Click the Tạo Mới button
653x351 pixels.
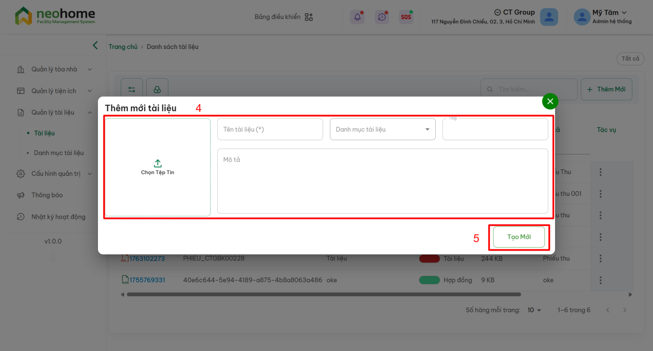pyautogui.click(x=519, y=237)
